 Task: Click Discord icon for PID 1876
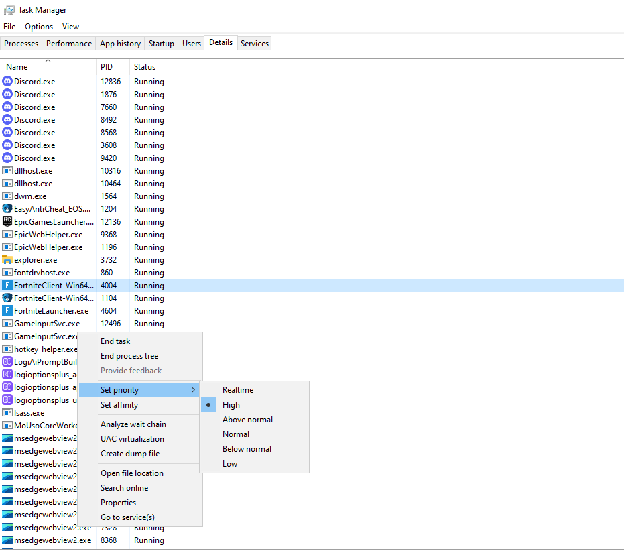(x=7, y=95)
